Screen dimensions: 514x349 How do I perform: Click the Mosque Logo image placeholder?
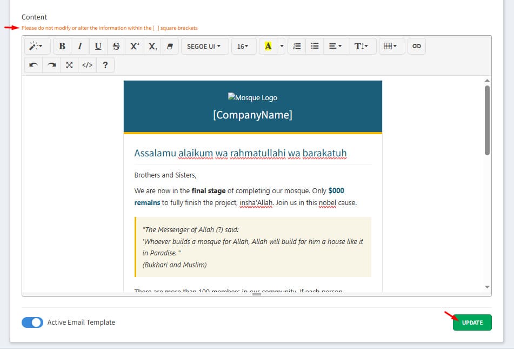click(x=252, y=97)
